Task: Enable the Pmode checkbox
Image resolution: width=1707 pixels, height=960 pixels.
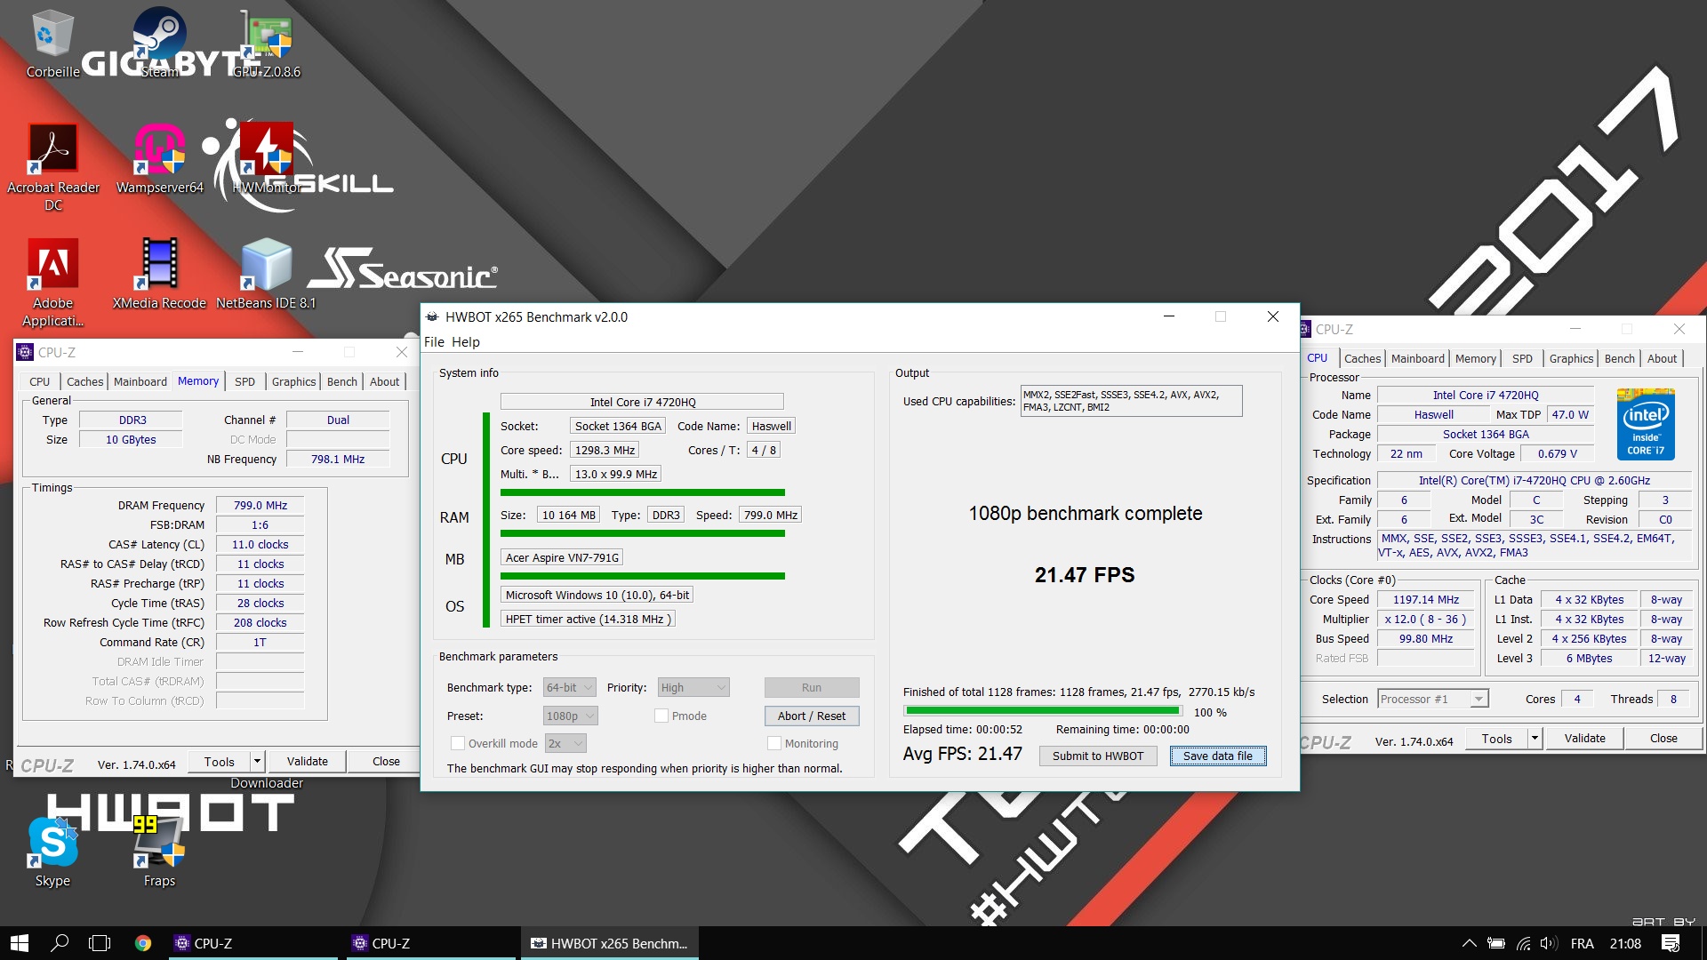Action: 661,716
